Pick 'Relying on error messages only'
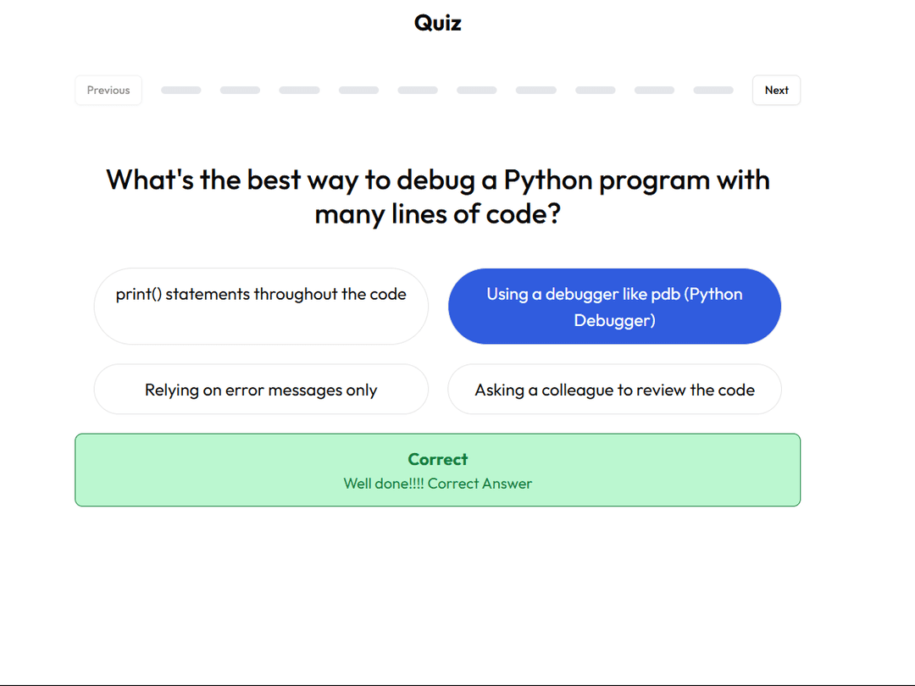 (x=261, y=390)
